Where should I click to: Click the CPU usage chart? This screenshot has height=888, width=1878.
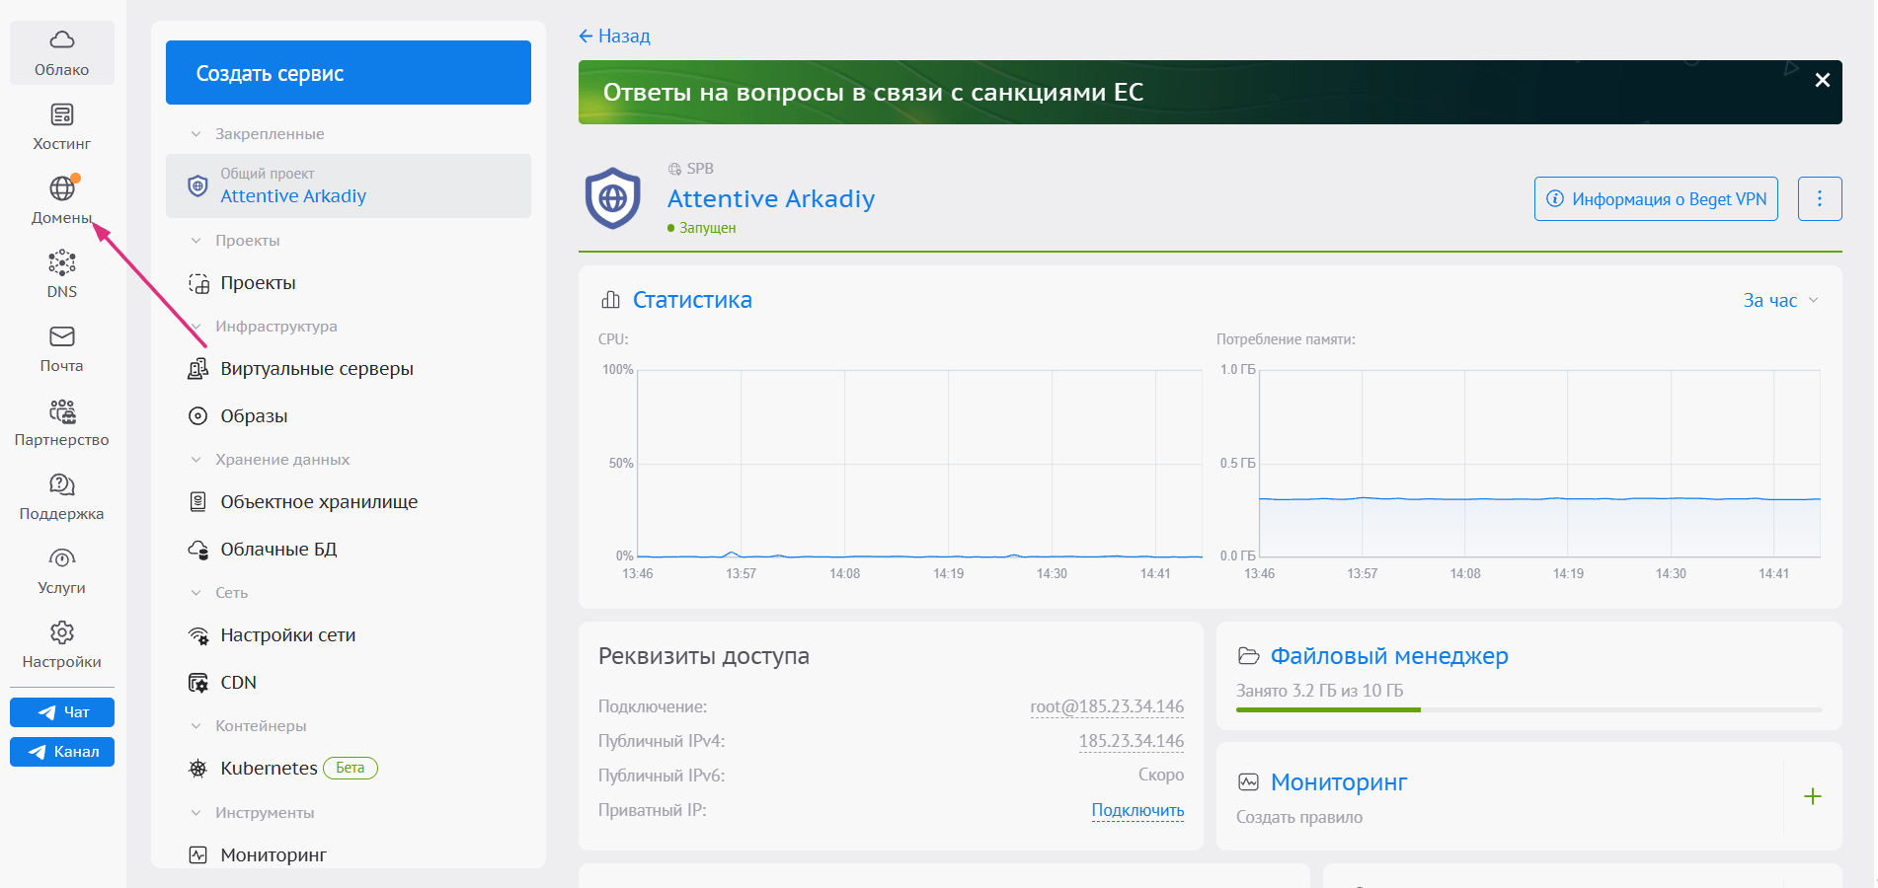(919, 464)
